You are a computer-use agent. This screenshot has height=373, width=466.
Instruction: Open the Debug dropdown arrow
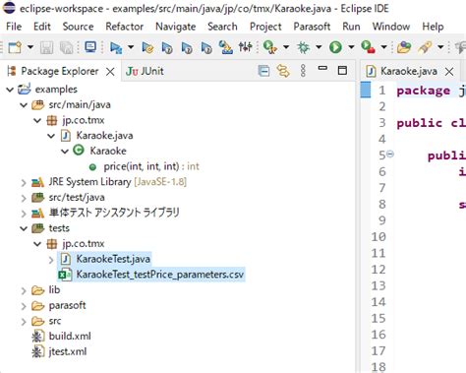319,47
